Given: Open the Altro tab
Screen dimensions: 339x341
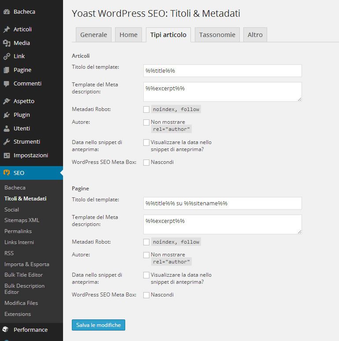Looking at the screenshot, I should tap(255, 35).
